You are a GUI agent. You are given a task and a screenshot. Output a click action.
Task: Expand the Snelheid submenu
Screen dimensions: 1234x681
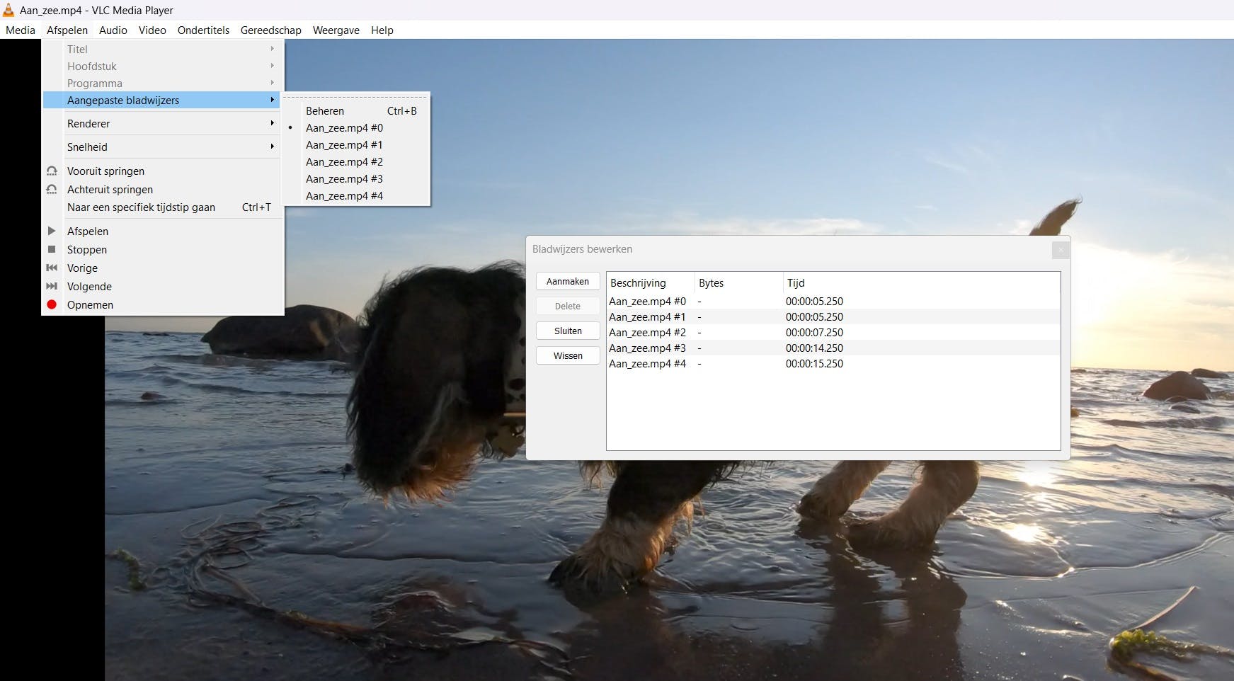tap(163, 147)
